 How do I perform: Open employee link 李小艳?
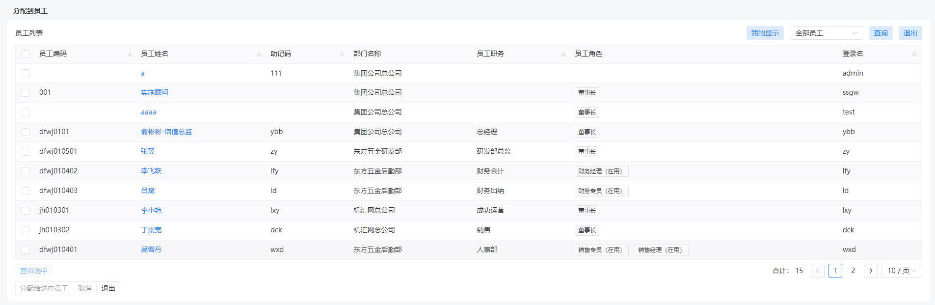pyautogui.click(x=151, y=210)
